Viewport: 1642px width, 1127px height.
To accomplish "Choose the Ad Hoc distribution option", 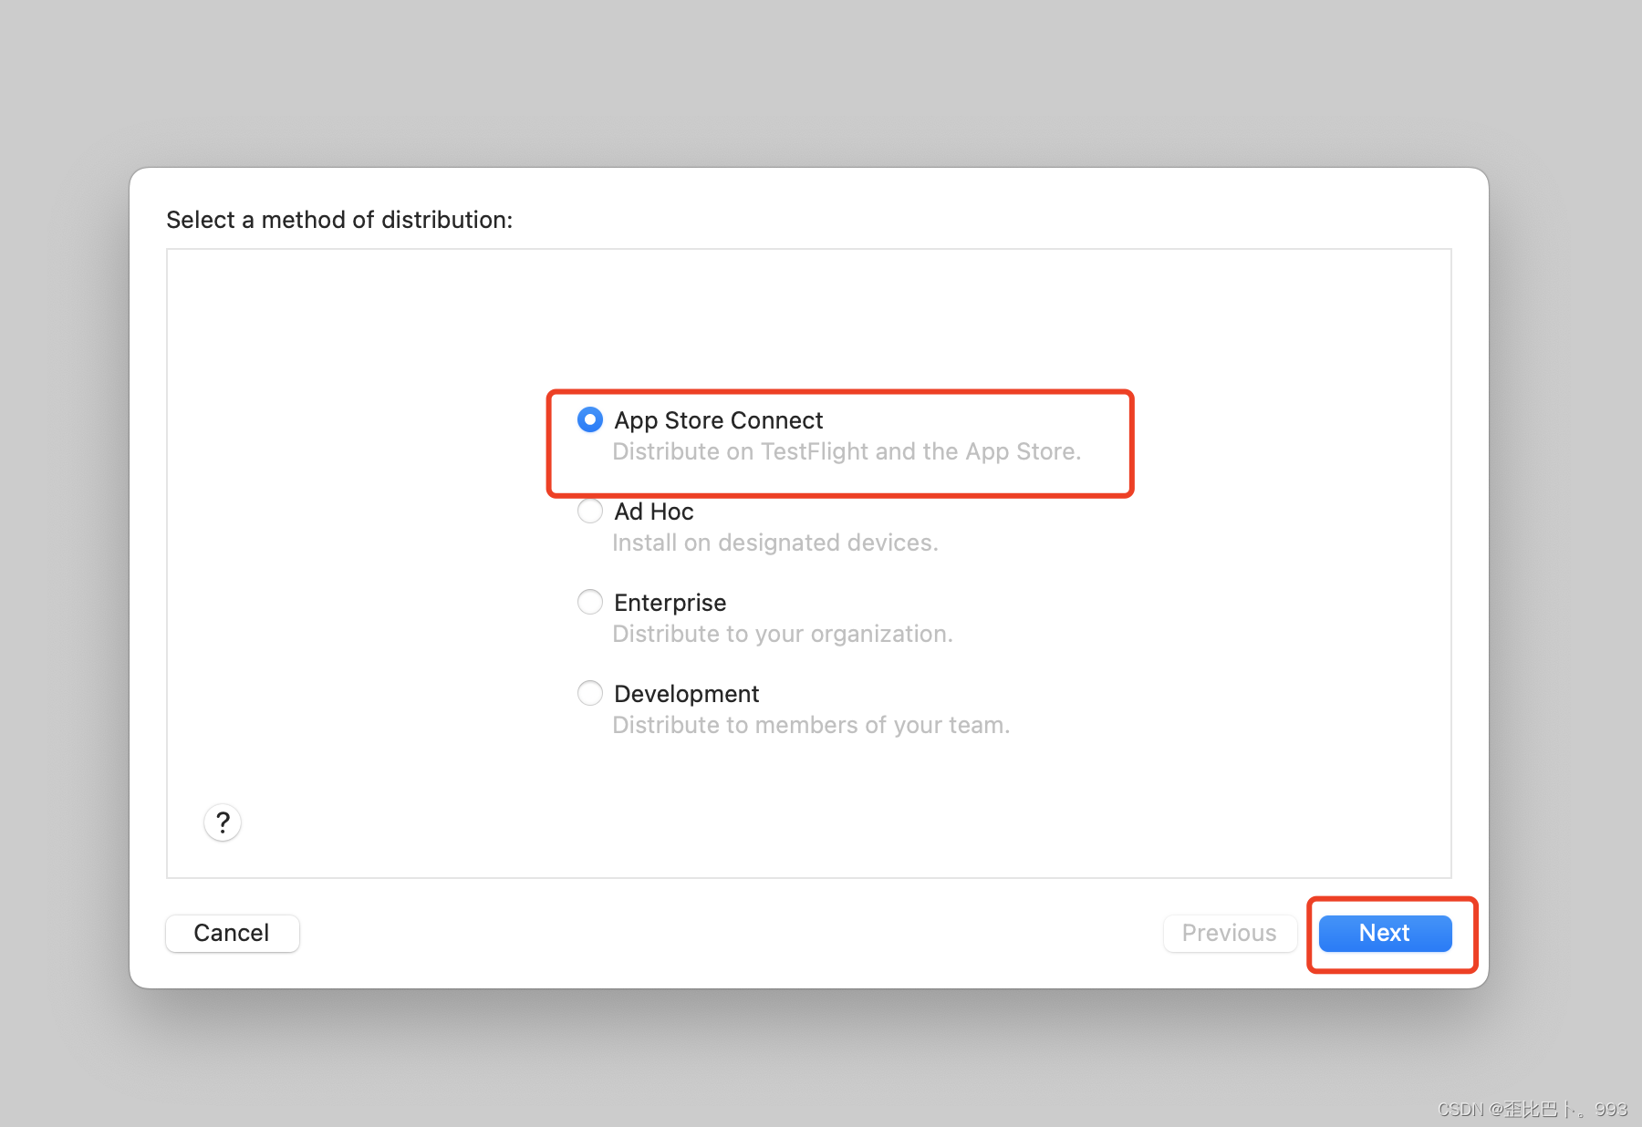I will click(x=590, y=511).
